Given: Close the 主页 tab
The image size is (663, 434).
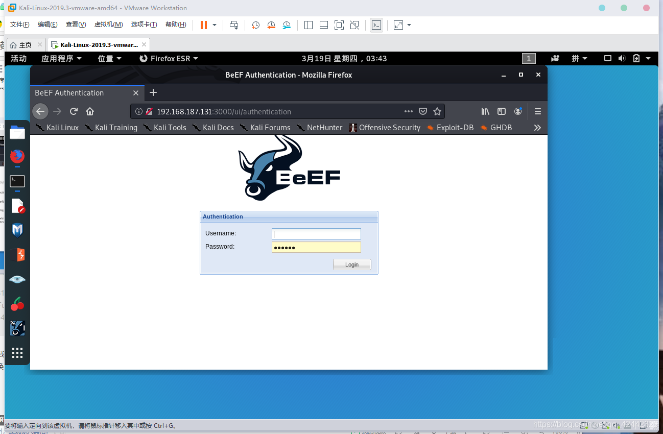Looking at the screenshot, I should 40,45.
